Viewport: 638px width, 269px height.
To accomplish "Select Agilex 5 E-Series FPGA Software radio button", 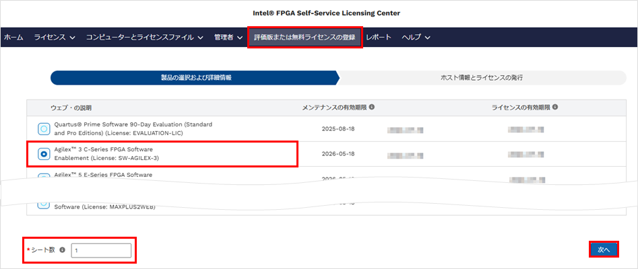I will pyautogui.click(x=44, y=177).
